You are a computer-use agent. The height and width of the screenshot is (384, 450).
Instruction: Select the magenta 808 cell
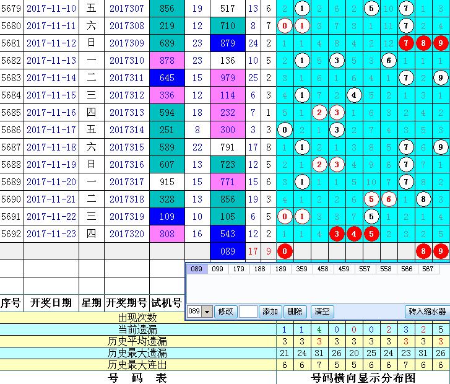point(167,234)
